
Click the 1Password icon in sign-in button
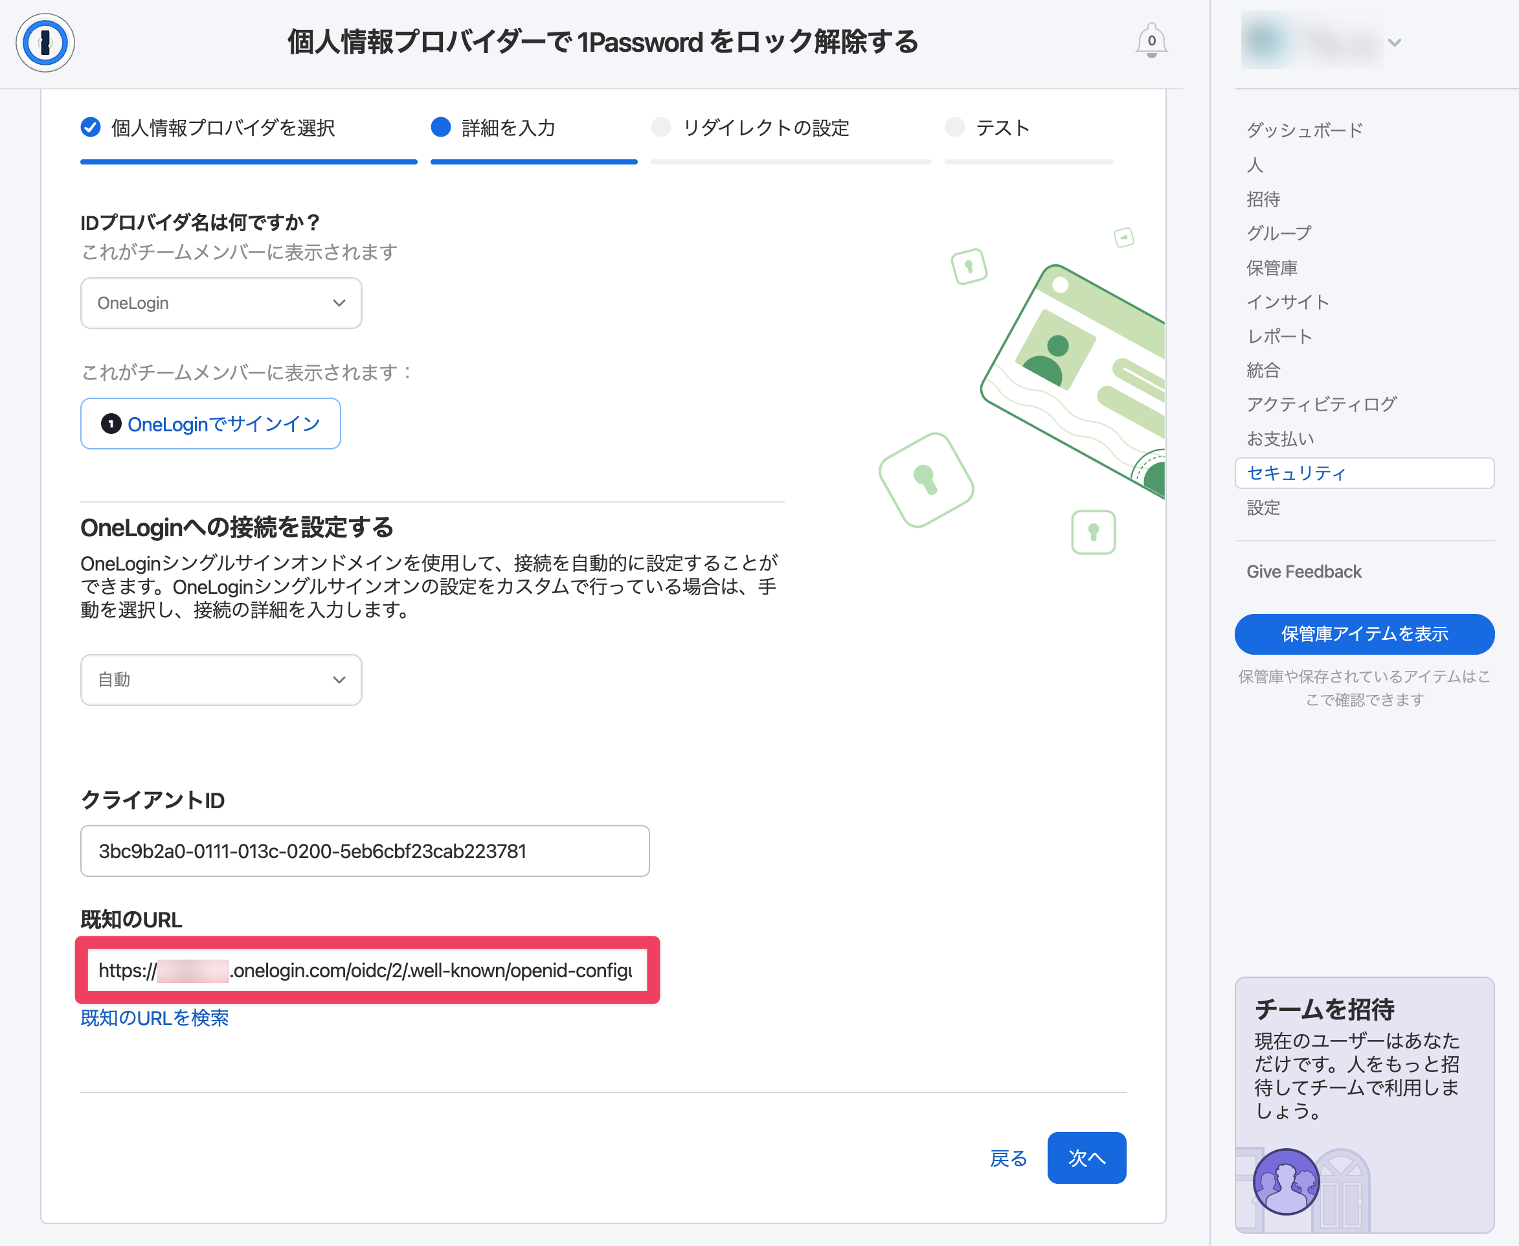pyautogui.click(x=111, y=424)
